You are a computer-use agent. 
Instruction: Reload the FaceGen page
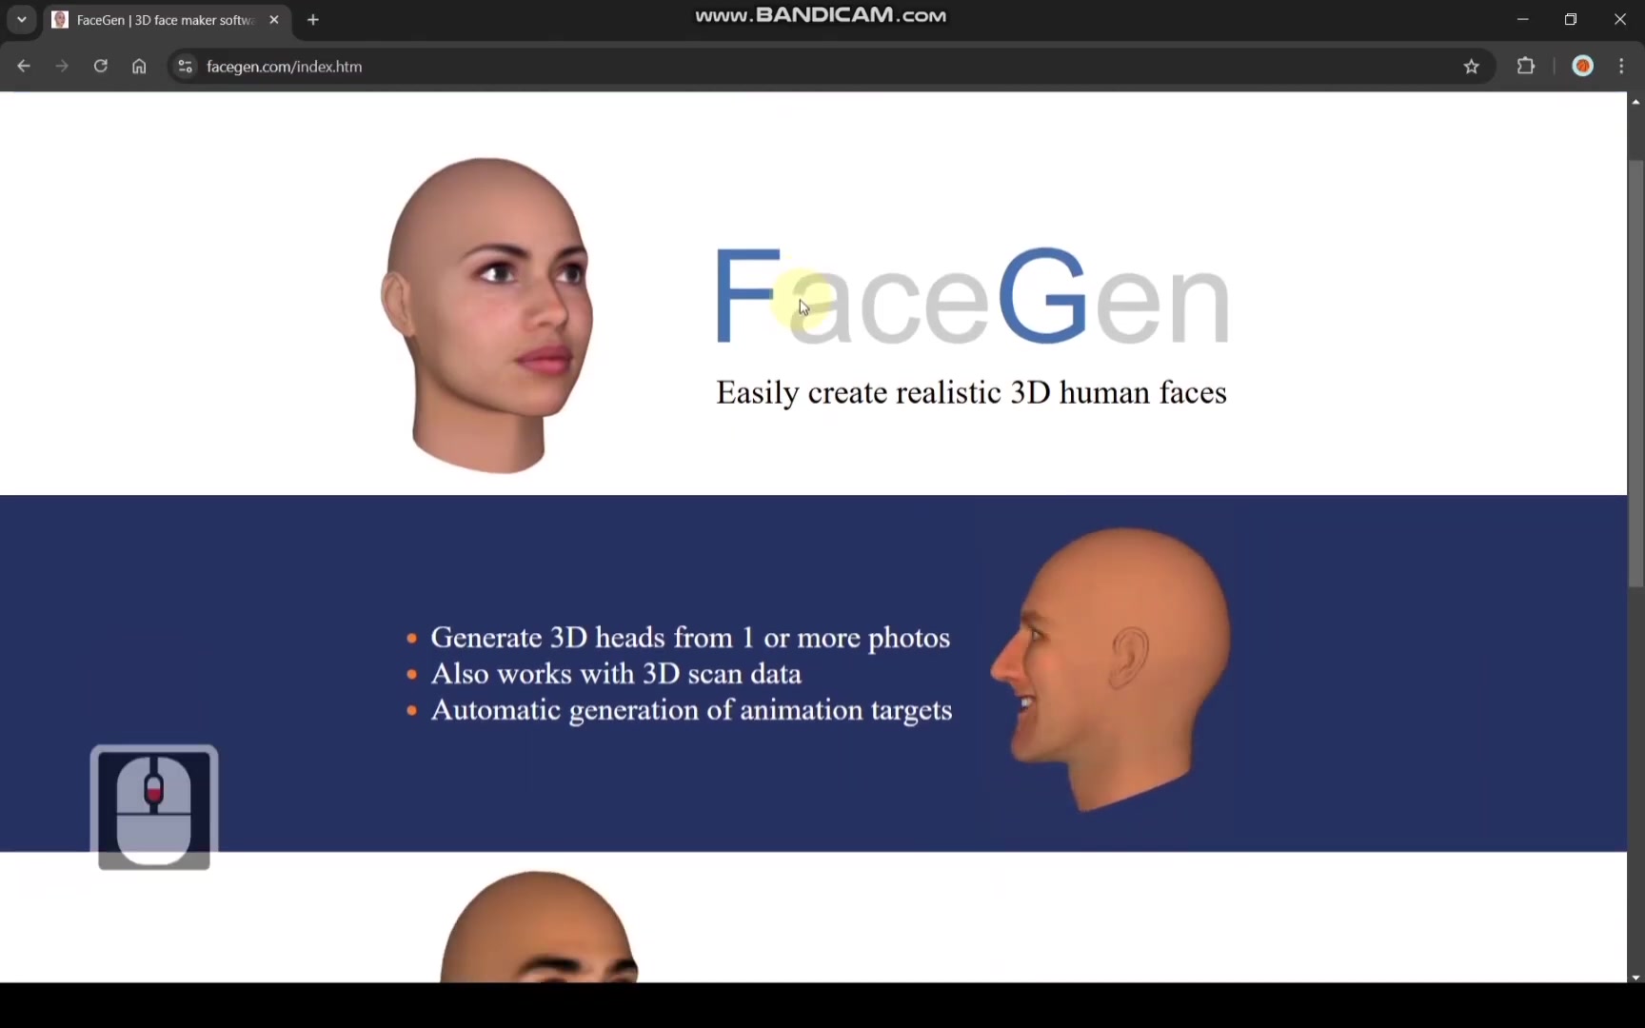point(100,67)
